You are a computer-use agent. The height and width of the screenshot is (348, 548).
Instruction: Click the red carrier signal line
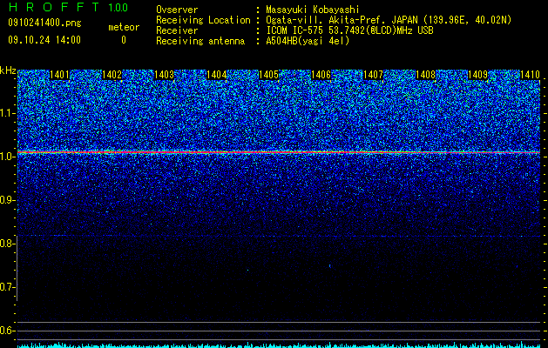279,152
